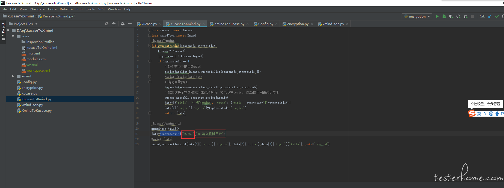The image size is (504, 188).
Task: Hide the Project tool window
Action: (x=130, y=24)
